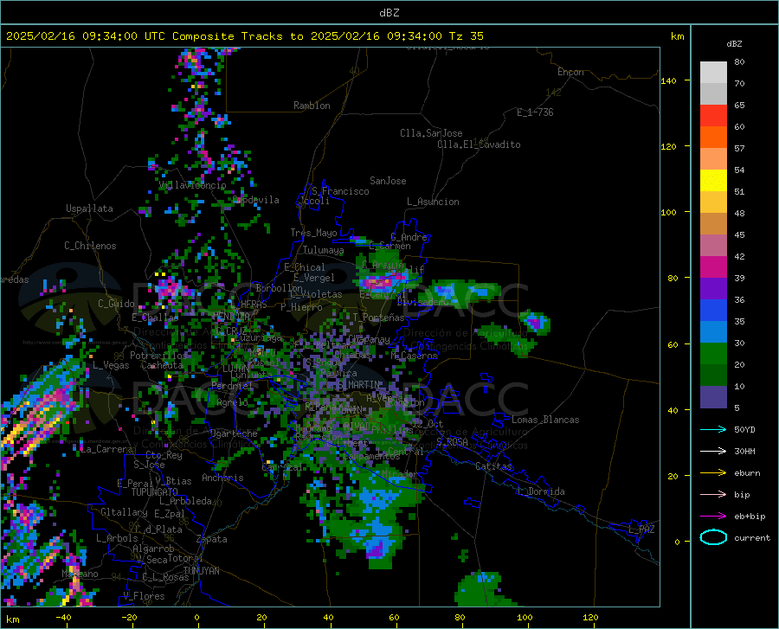Click the magenta eb+bip arrow icon

[x=713, y=517]
